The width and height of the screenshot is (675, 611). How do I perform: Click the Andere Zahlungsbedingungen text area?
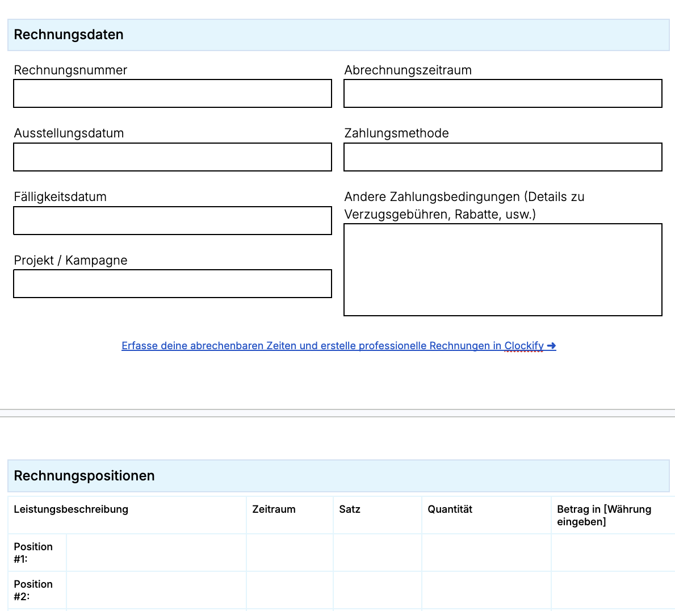pyautogui.click(x=503, y=270)
